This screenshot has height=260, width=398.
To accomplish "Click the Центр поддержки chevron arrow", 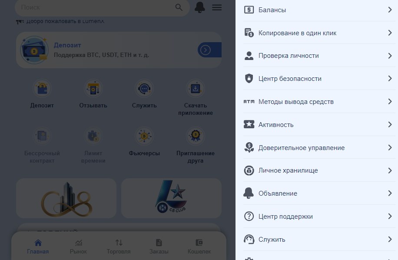I will [390, 217].
